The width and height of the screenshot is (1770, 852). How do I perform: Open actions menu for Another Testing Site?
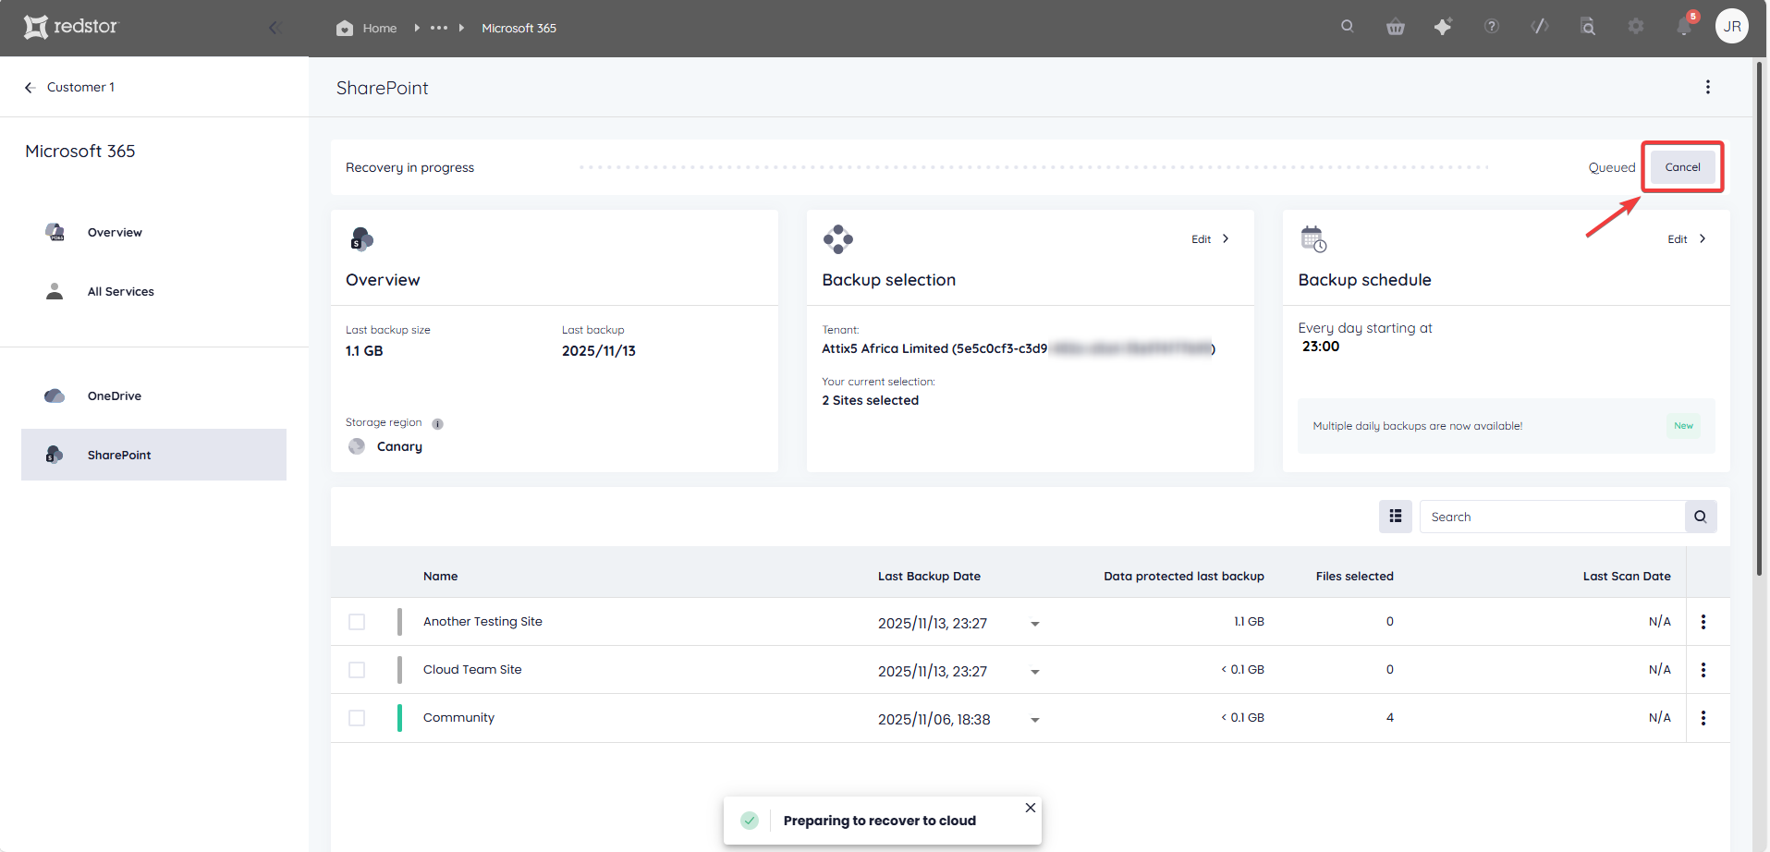[x=1703, y=622]
